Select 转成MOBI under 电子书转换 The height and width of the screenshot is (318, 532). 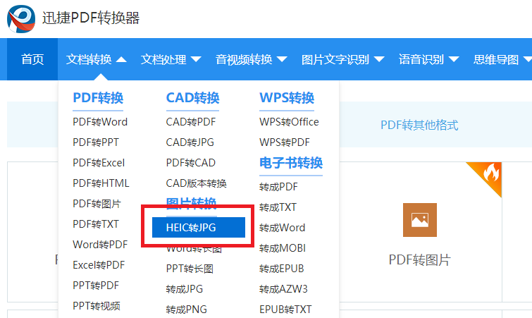point(283,248)
